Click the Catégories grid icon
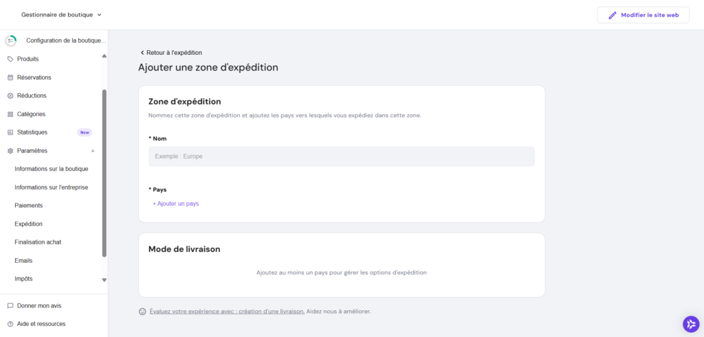The width and height of the screenshot is (704, 337). tap(10, 114)
